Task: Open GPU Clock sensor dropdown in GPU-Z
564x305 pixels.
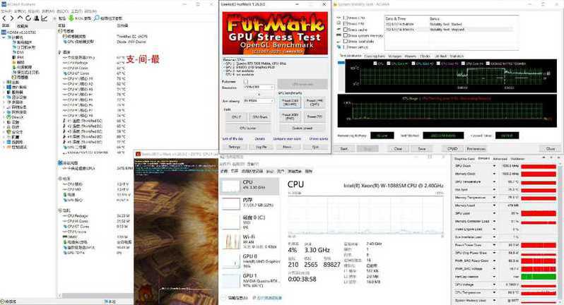Action: click(x=495, y=166)
